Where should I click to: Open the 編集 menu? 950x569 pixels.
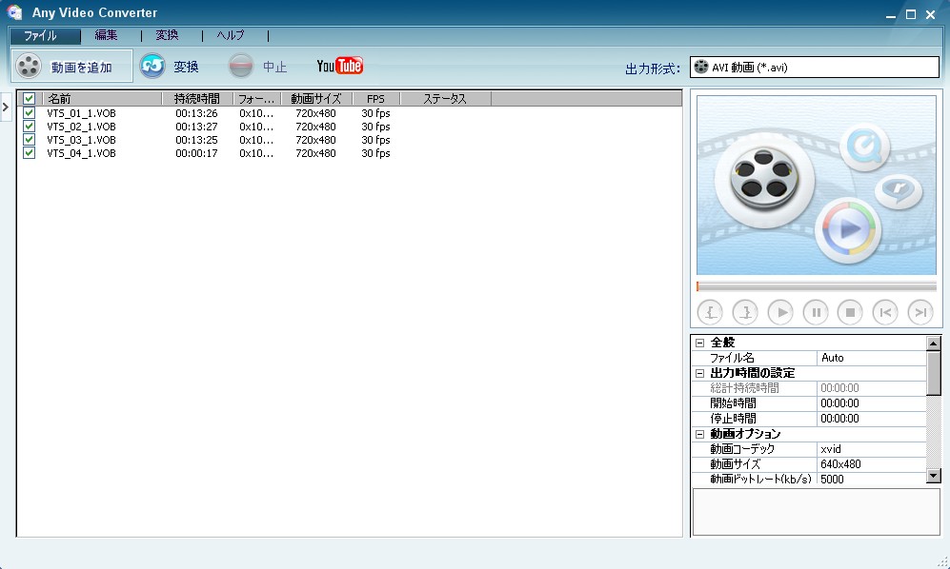click(106, 35)
